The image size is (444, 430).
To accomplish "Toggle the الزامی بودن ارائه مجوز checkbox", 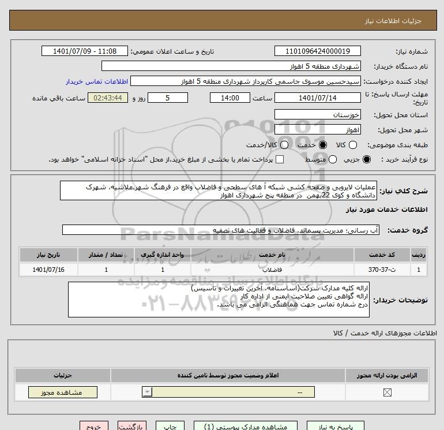I will (x=387, y=392).
